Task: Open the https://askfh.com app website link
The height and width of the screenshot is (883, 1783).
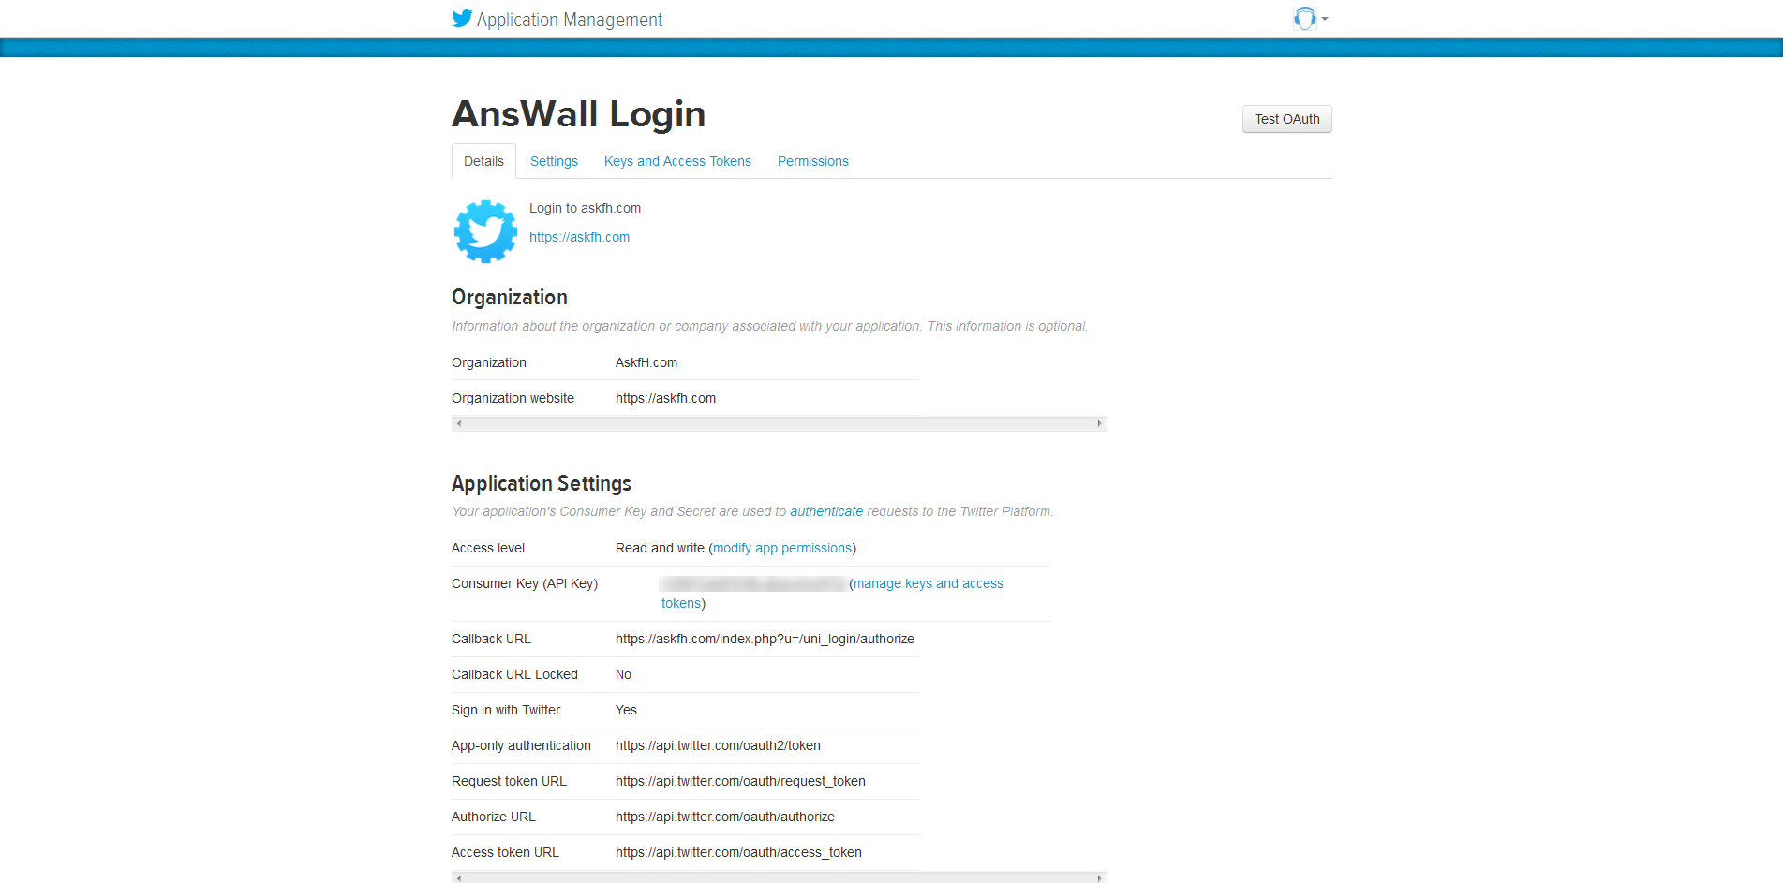Action: (x=579, y=237)
